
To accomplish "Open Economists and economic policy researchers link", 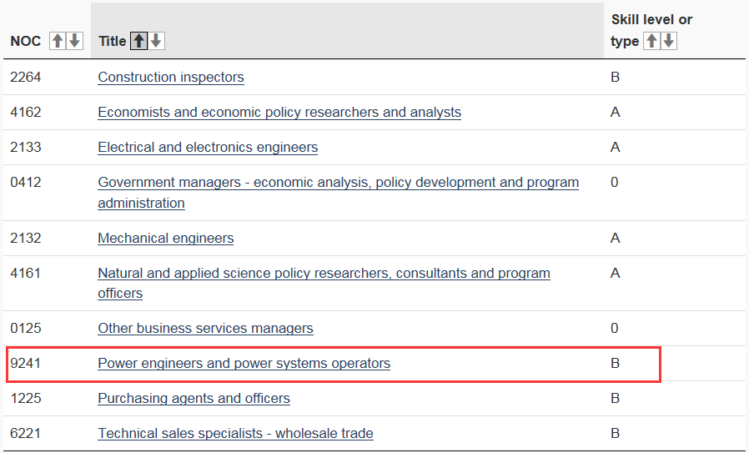I will [x=279, y=112].
